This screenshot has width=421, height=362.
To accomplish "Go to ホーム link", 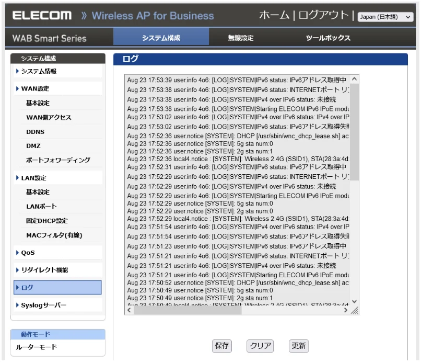I will tap(274, 15).
